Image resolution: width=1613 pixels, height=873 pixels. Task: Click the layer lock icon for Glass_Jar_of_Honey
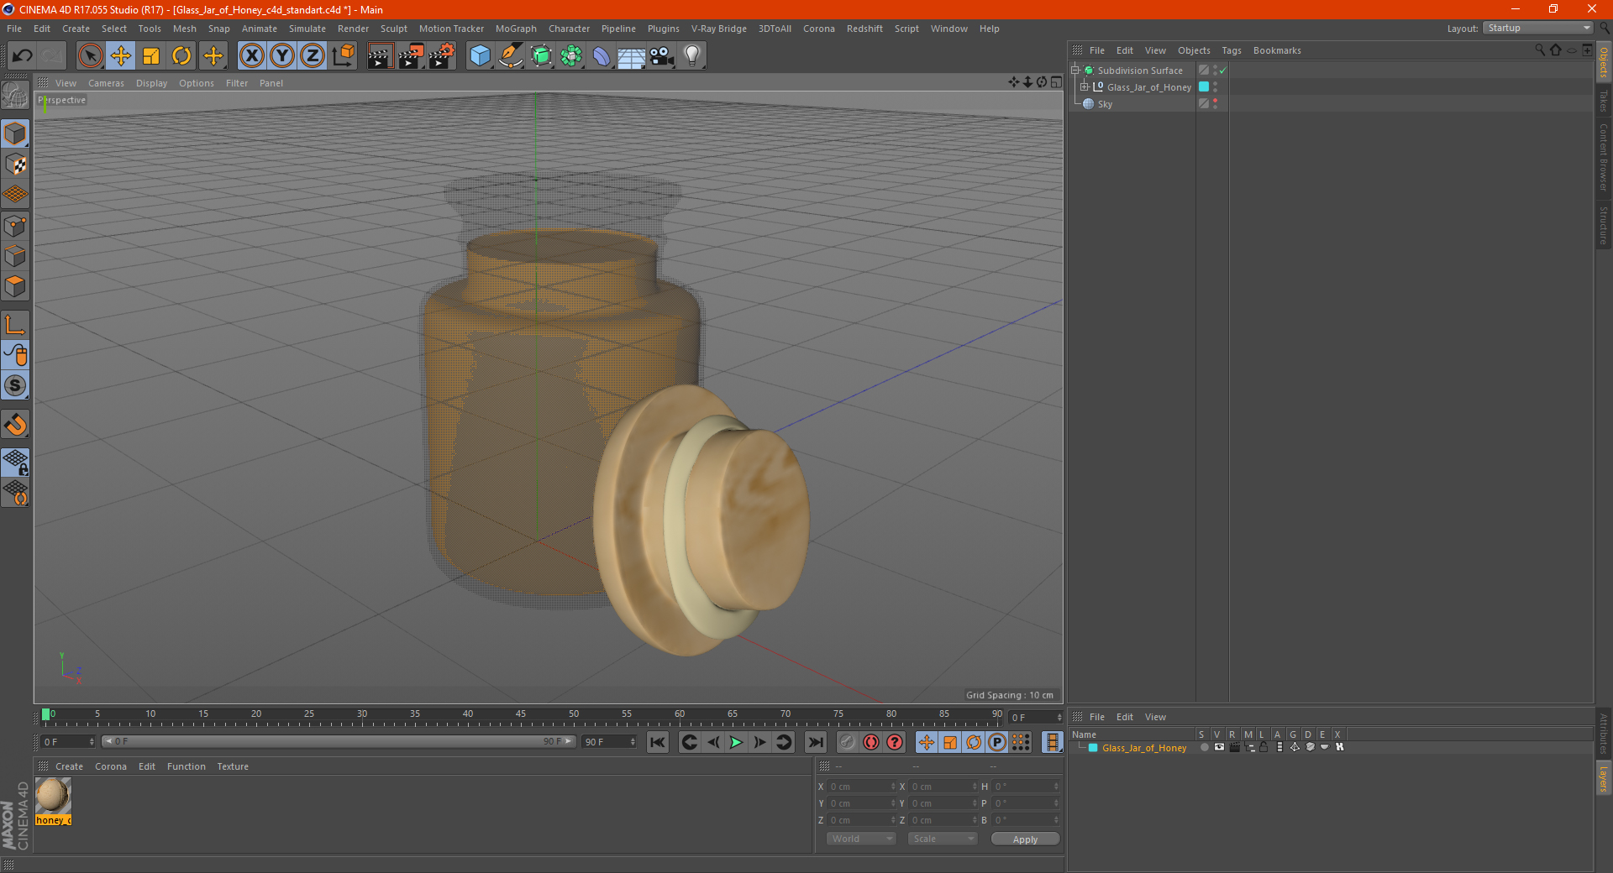click(1264, 747)
